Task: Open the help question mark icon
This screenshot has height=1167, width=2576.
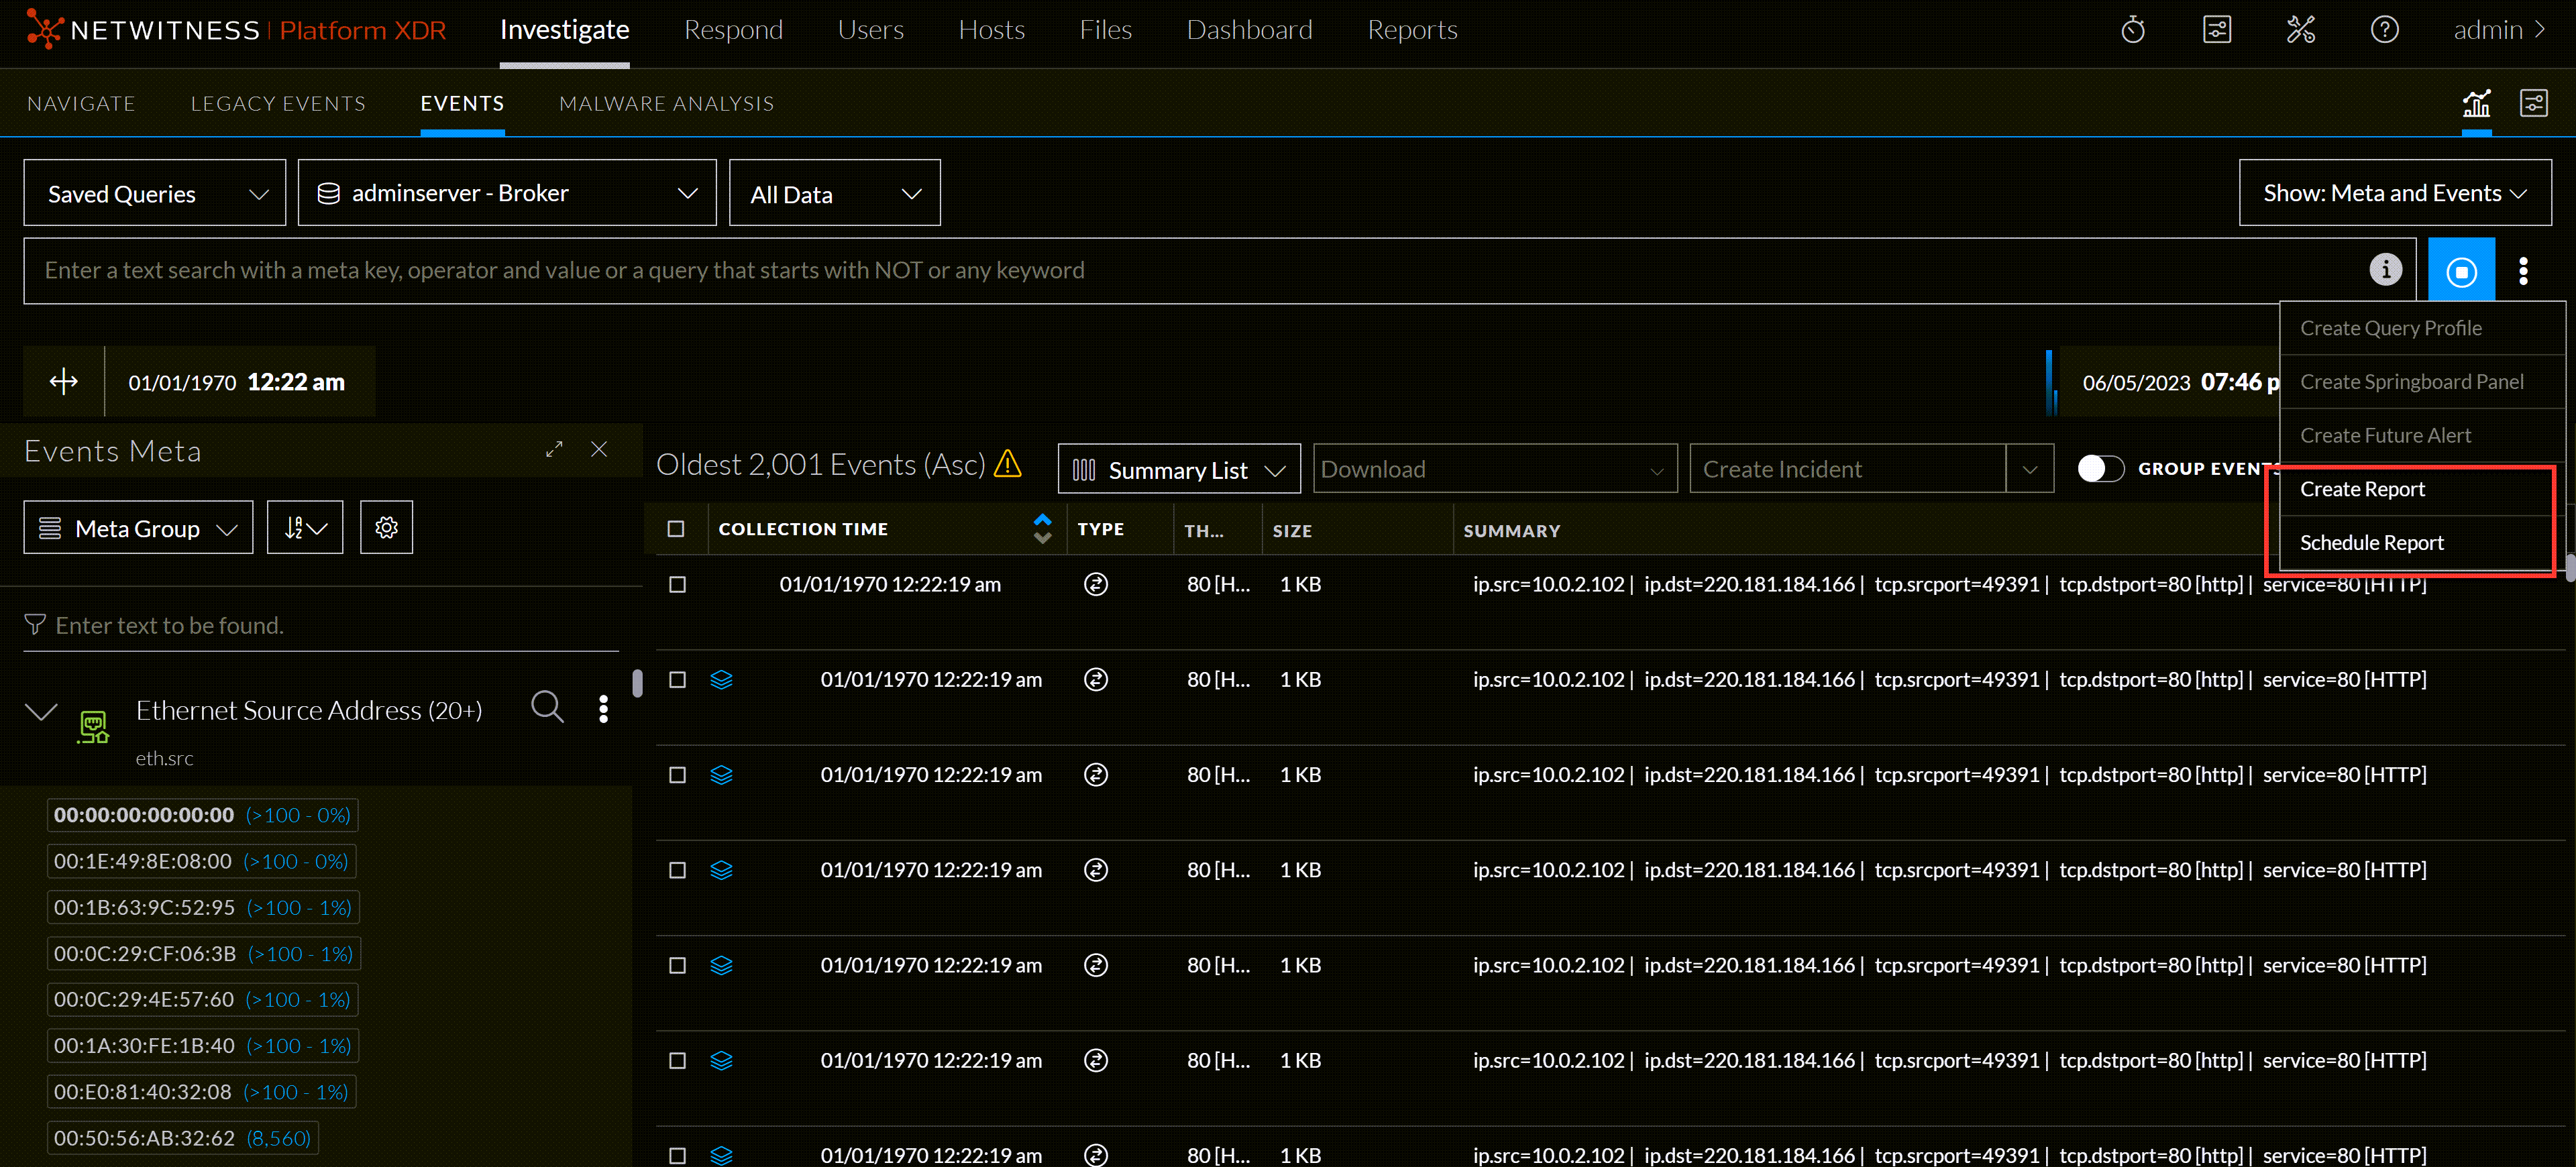Action: point(2384,30)
